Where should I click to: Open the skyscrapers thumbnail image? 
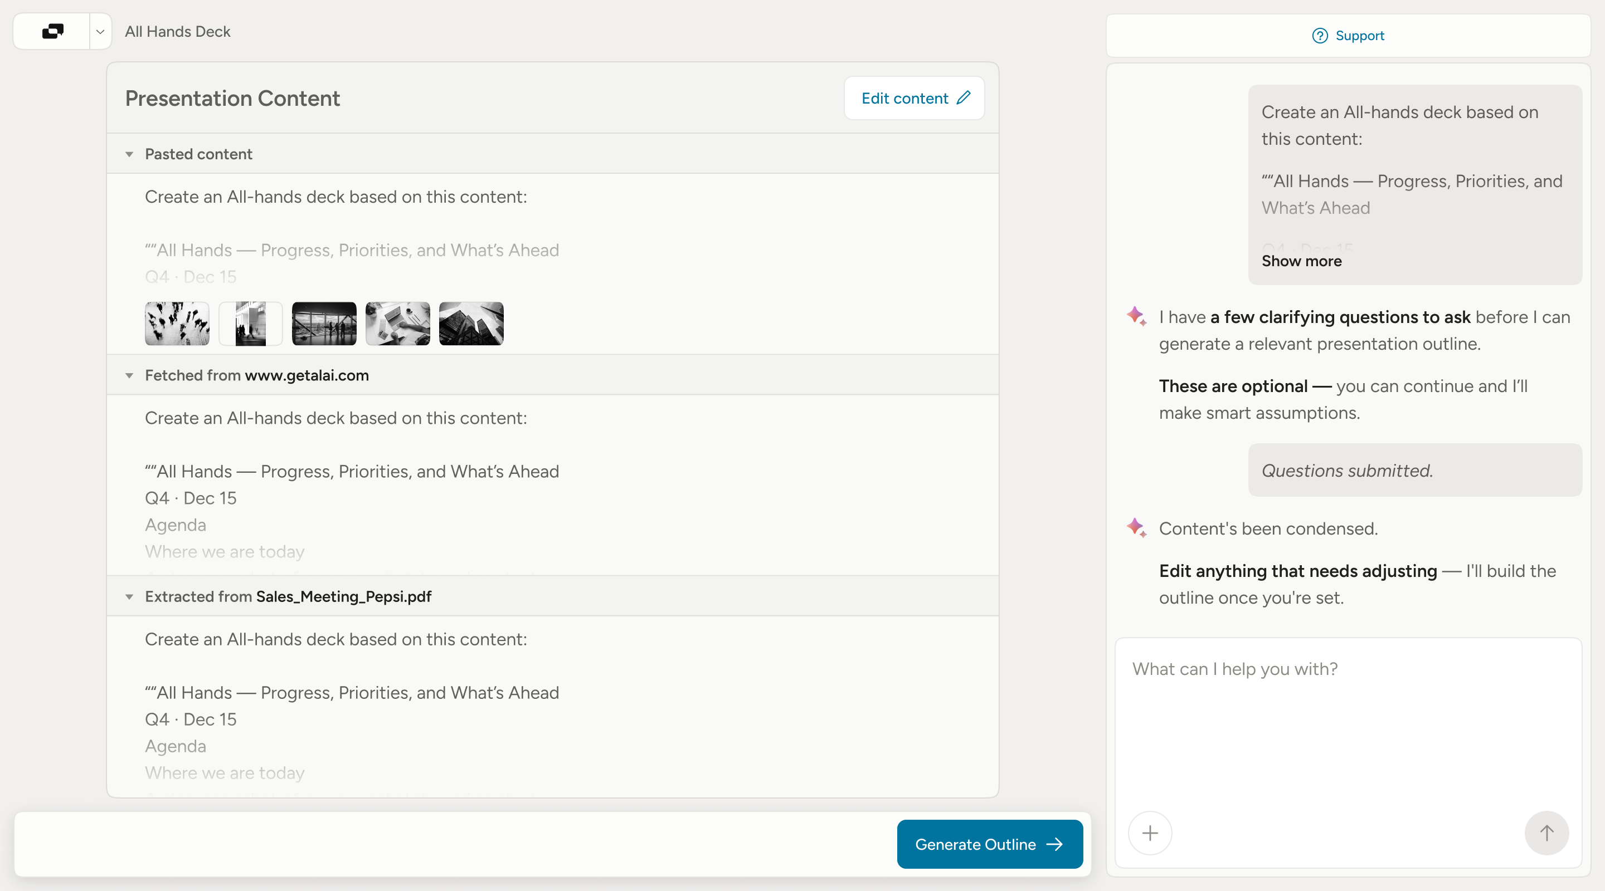point(471,324)
